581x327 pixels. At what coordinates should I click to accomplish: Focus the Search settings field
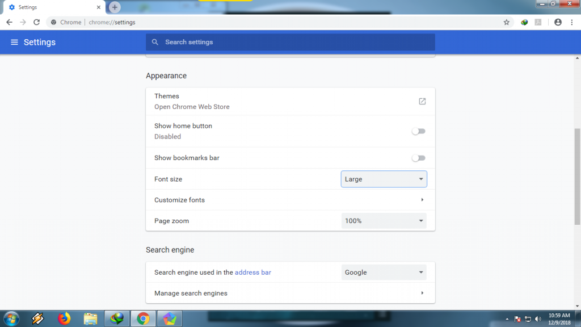click(x=290, y=42)
